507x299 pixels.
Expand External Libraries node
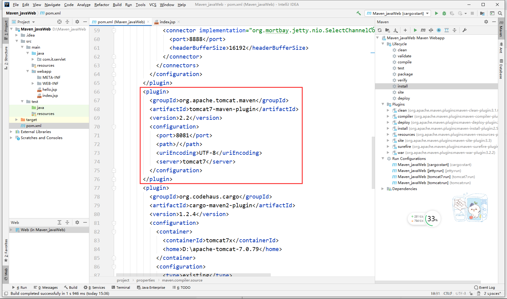point(11,132)
